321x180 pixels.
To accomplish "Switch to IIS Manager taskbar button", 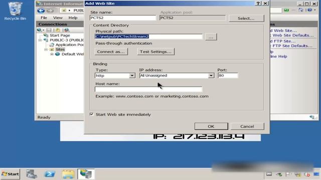I will pos(86,174).
